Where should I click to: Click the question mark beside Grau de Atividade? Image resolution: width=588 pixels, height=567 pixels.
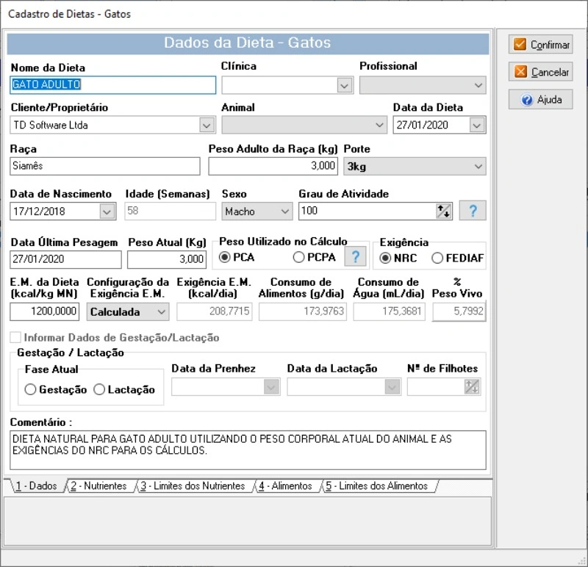point(473,211)
